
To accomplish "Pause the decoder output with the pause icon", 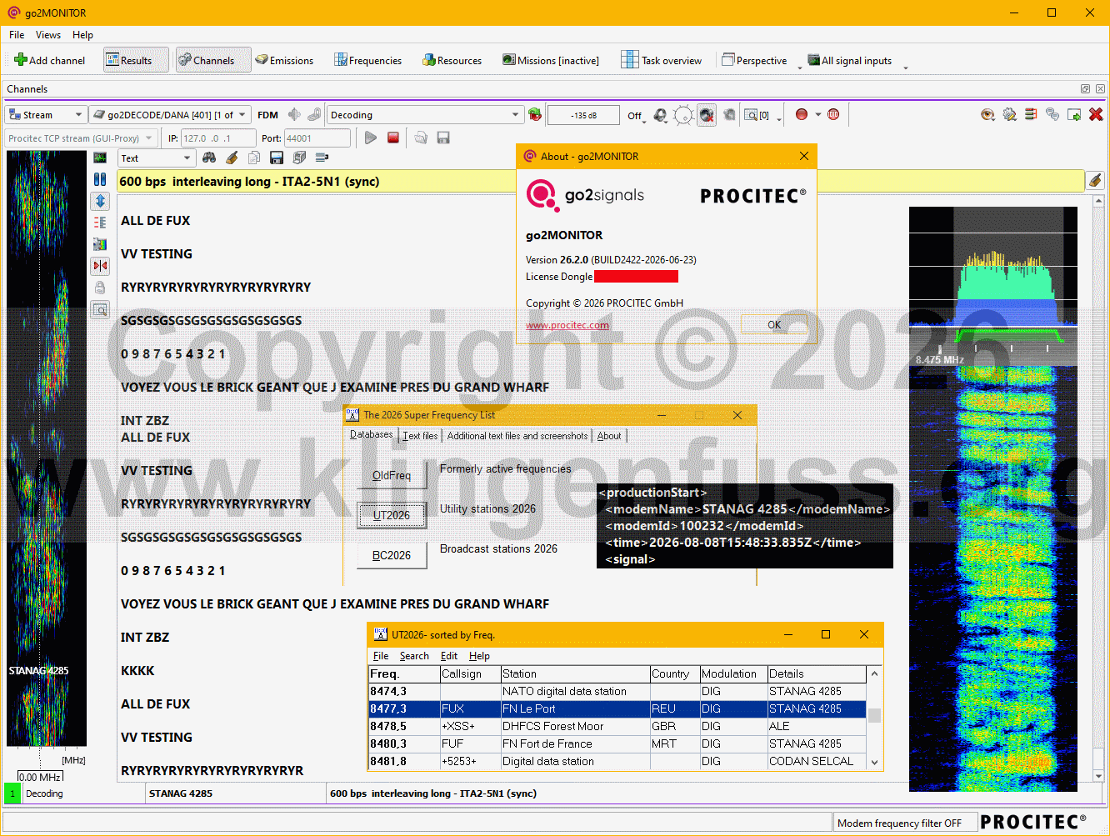I will (100, 179).
